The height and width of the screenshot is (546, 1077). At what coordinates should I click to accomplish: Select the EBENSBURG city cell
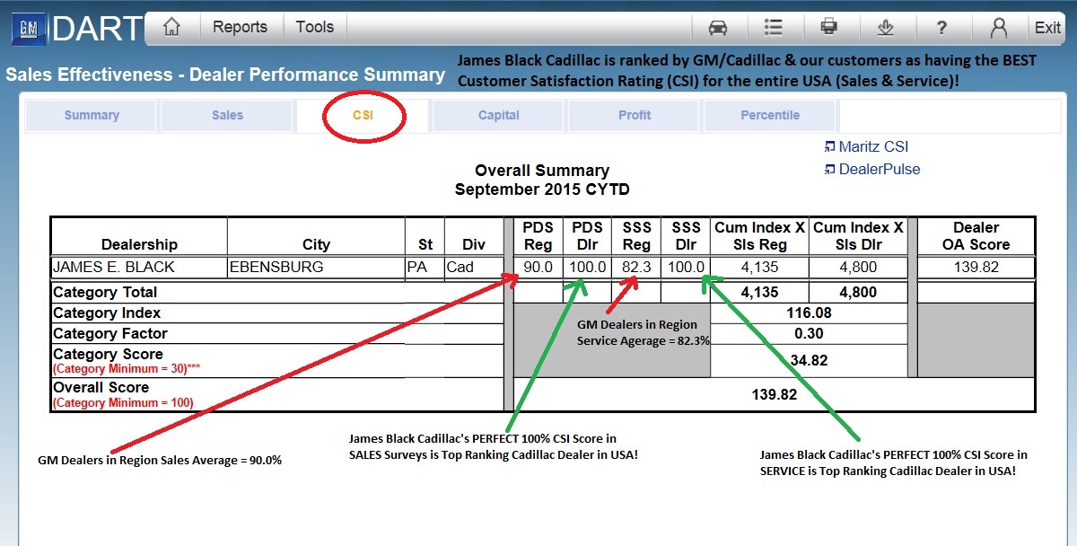(316, 268)
